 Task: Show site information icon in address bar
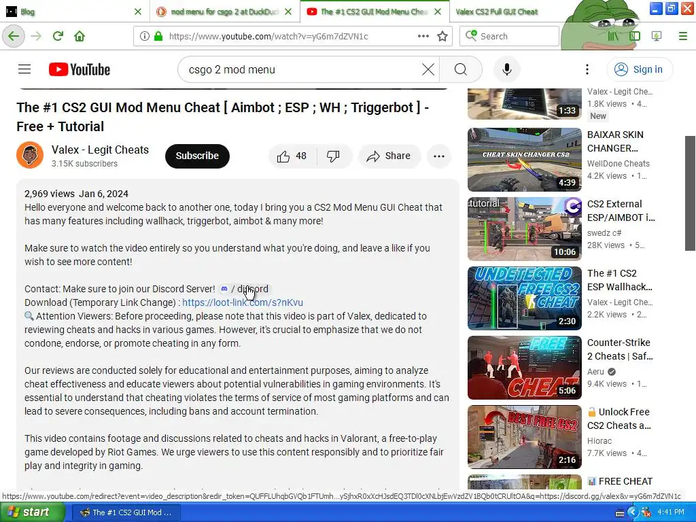pos(144,36)
